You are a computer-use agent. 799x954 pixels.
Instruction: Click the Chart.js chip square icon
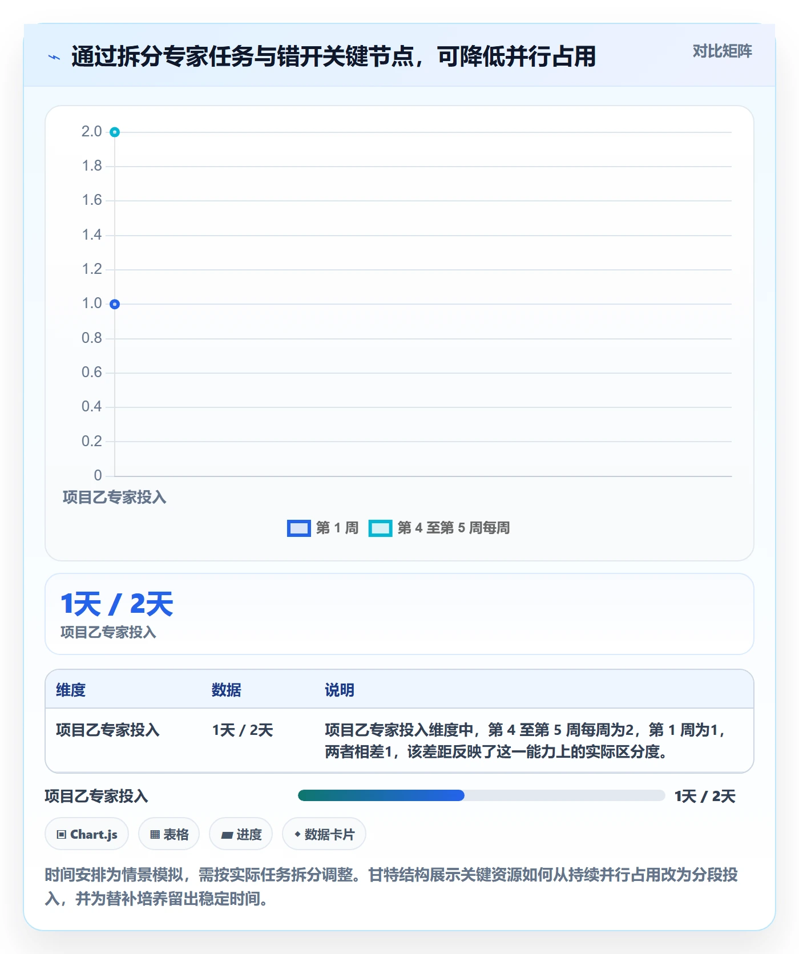62,835
